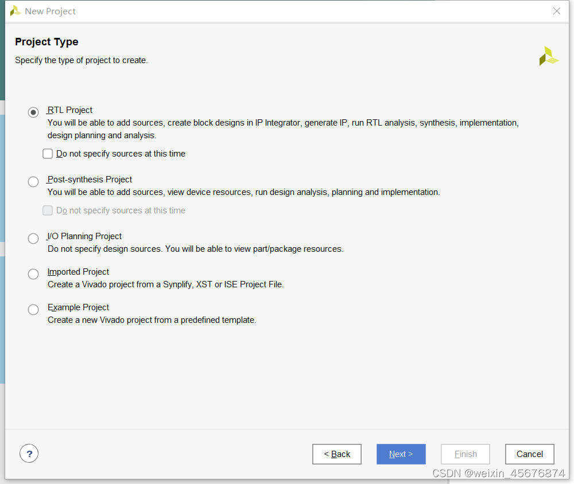Click the greyed-out Finish button
This screenshot has height=484, width=574.
(x=466, y=454)
